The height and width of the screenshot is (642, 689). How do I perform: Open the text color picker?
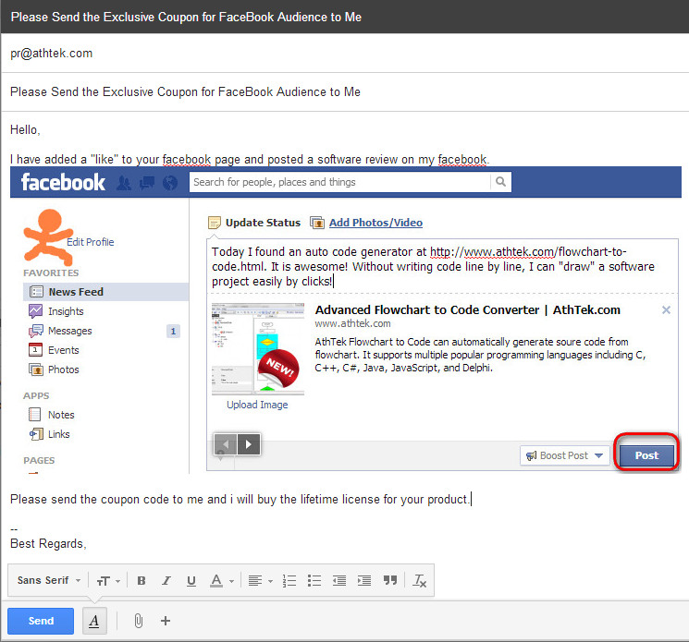point(221,580)
